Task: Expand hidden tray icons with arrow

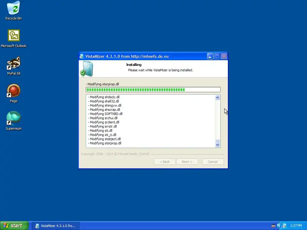Action: coord(279,226)
